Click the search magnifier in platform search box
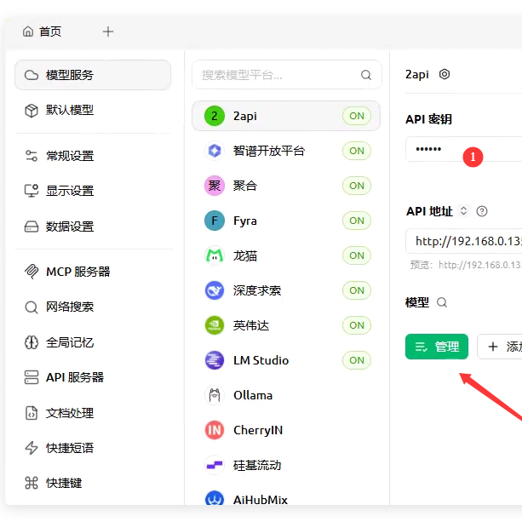 366,75
